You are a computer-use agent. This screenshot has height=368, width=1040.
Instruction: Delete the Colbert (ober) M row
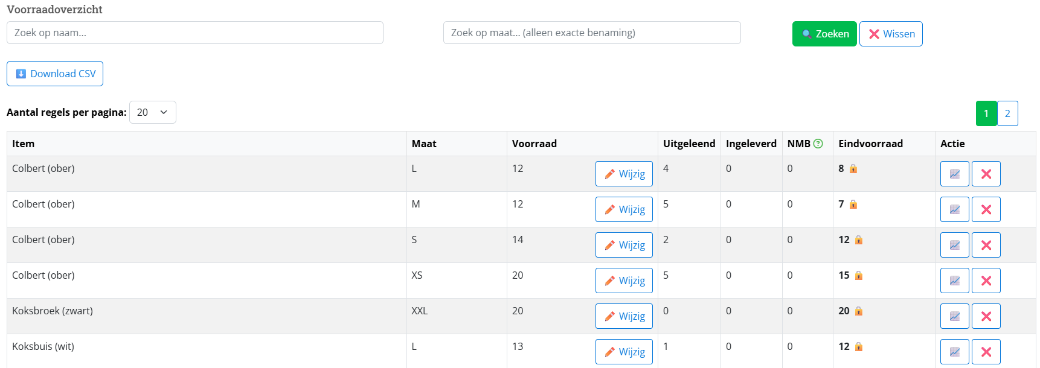point(986,209)
